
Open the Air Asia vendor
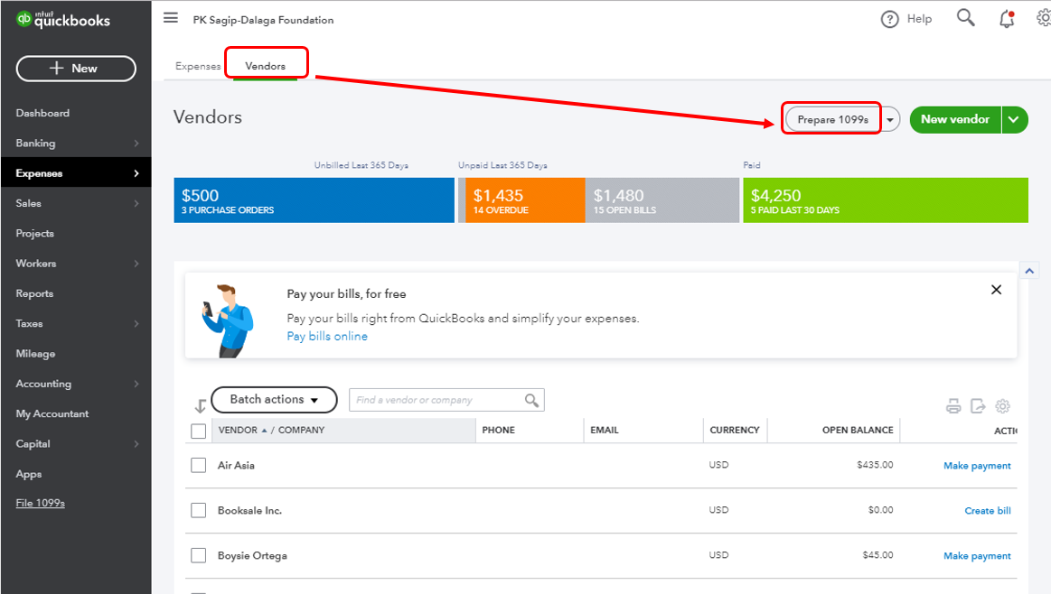236,466
